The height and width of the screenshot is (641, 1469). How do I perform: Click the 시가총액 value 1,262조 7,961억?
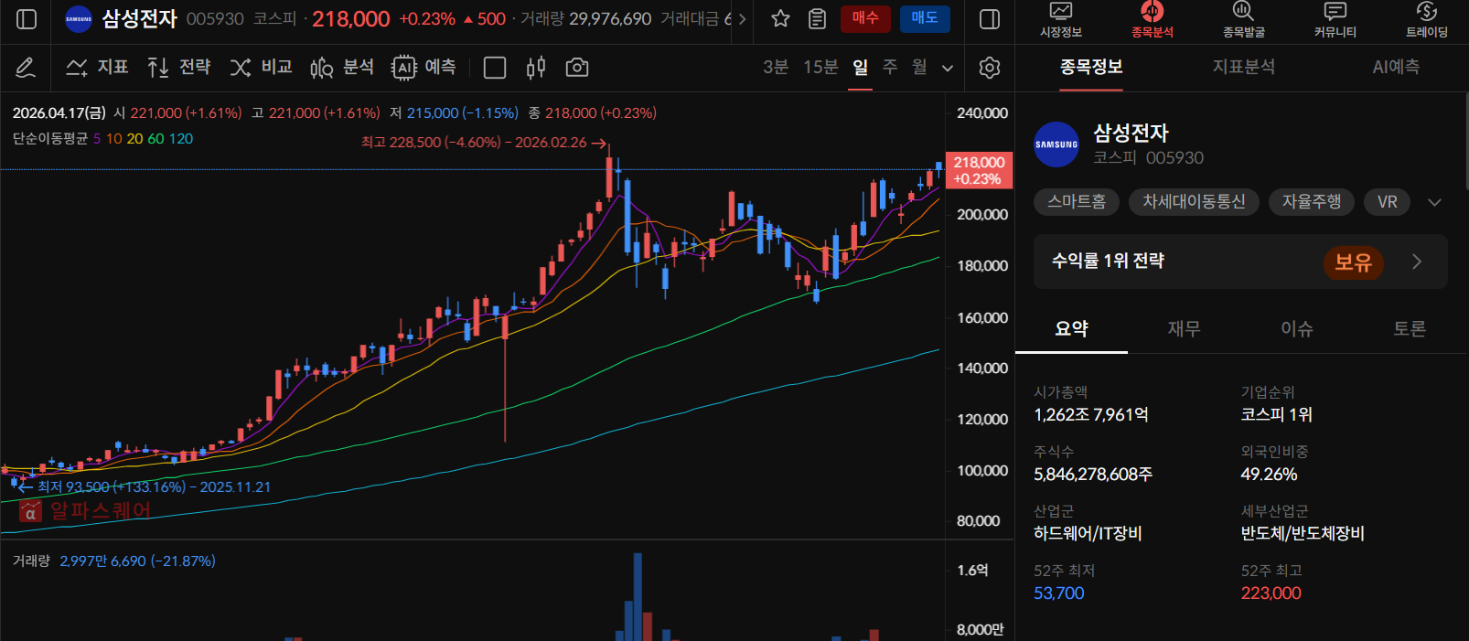click(x=1091, y=415)
